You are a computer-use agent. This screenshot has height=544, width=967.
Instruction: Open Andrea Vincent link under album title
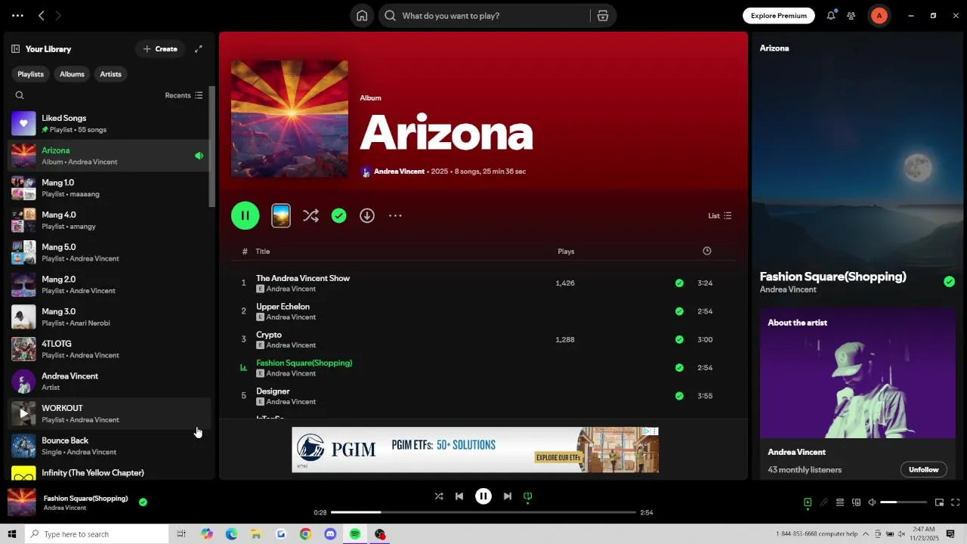coord(399,172)
